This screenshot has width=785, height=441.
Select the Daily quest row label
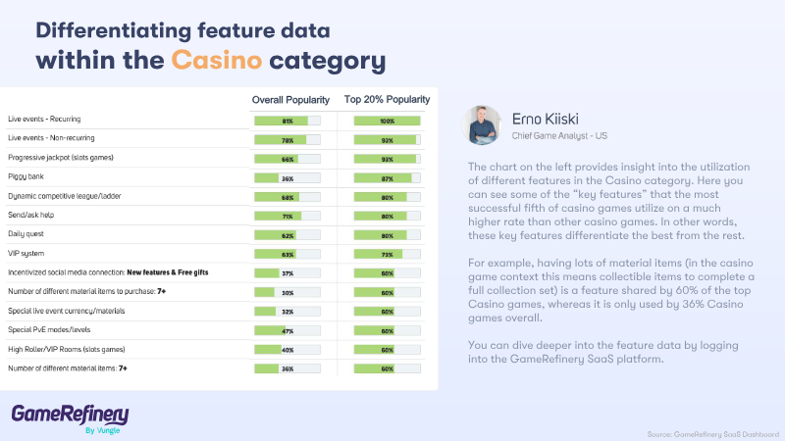pyautogui.click(x=28, y=234)
